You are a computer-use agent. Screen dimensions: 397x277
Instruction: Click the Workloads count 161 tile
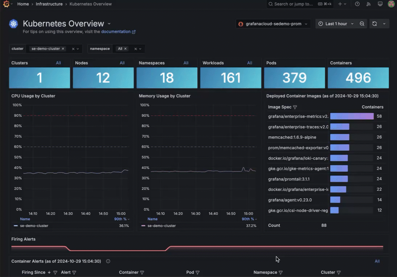pos(231,78)
